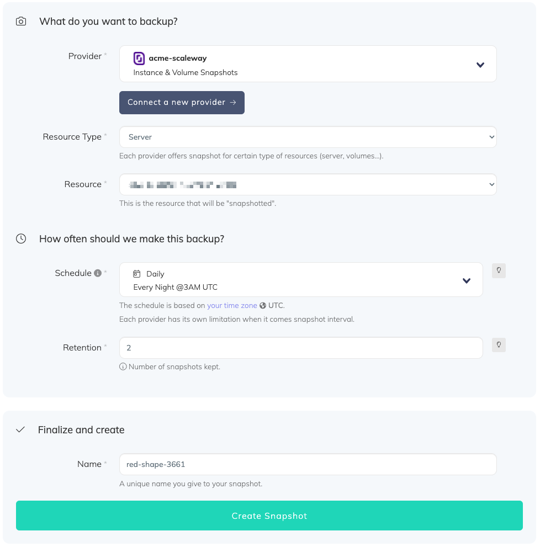Focus the Retention number field

tap(301, 348)
